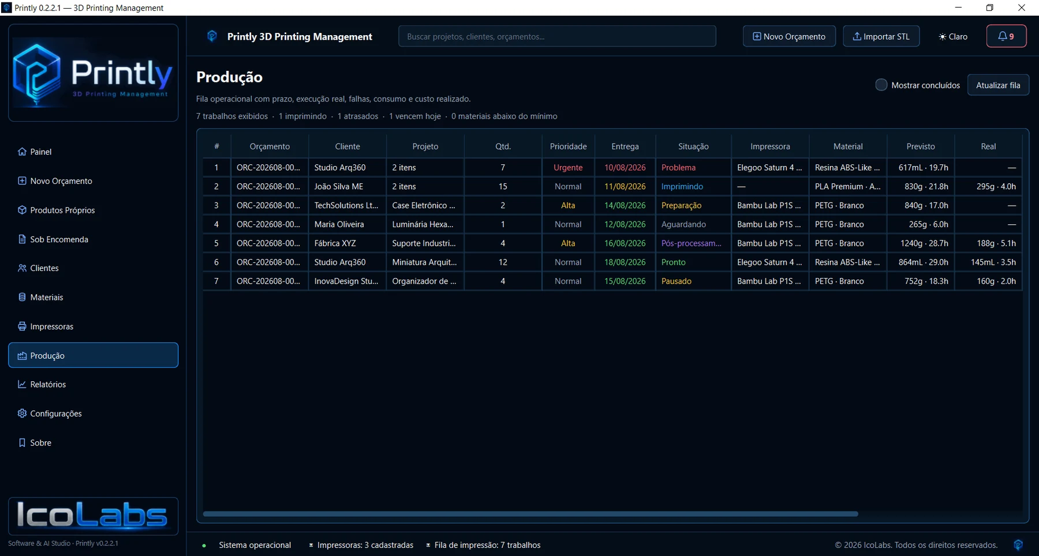Image resolution: width=1039 pixels, height=556 pixels.
Task: Focus the Buscar projetos search field
Action: click(557, 36)
